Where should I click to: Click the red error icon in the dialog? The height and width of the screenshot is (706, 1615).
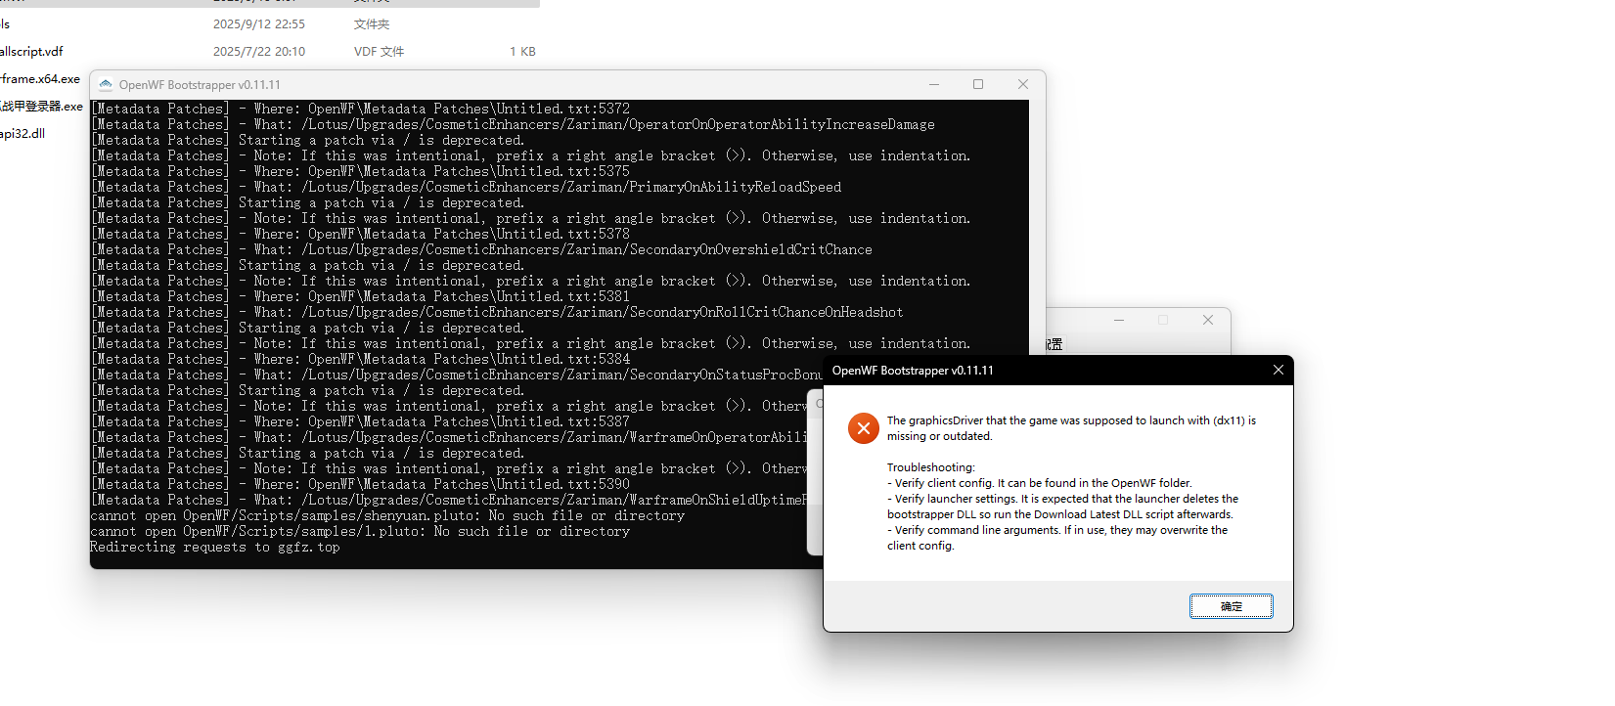point(863,428)
